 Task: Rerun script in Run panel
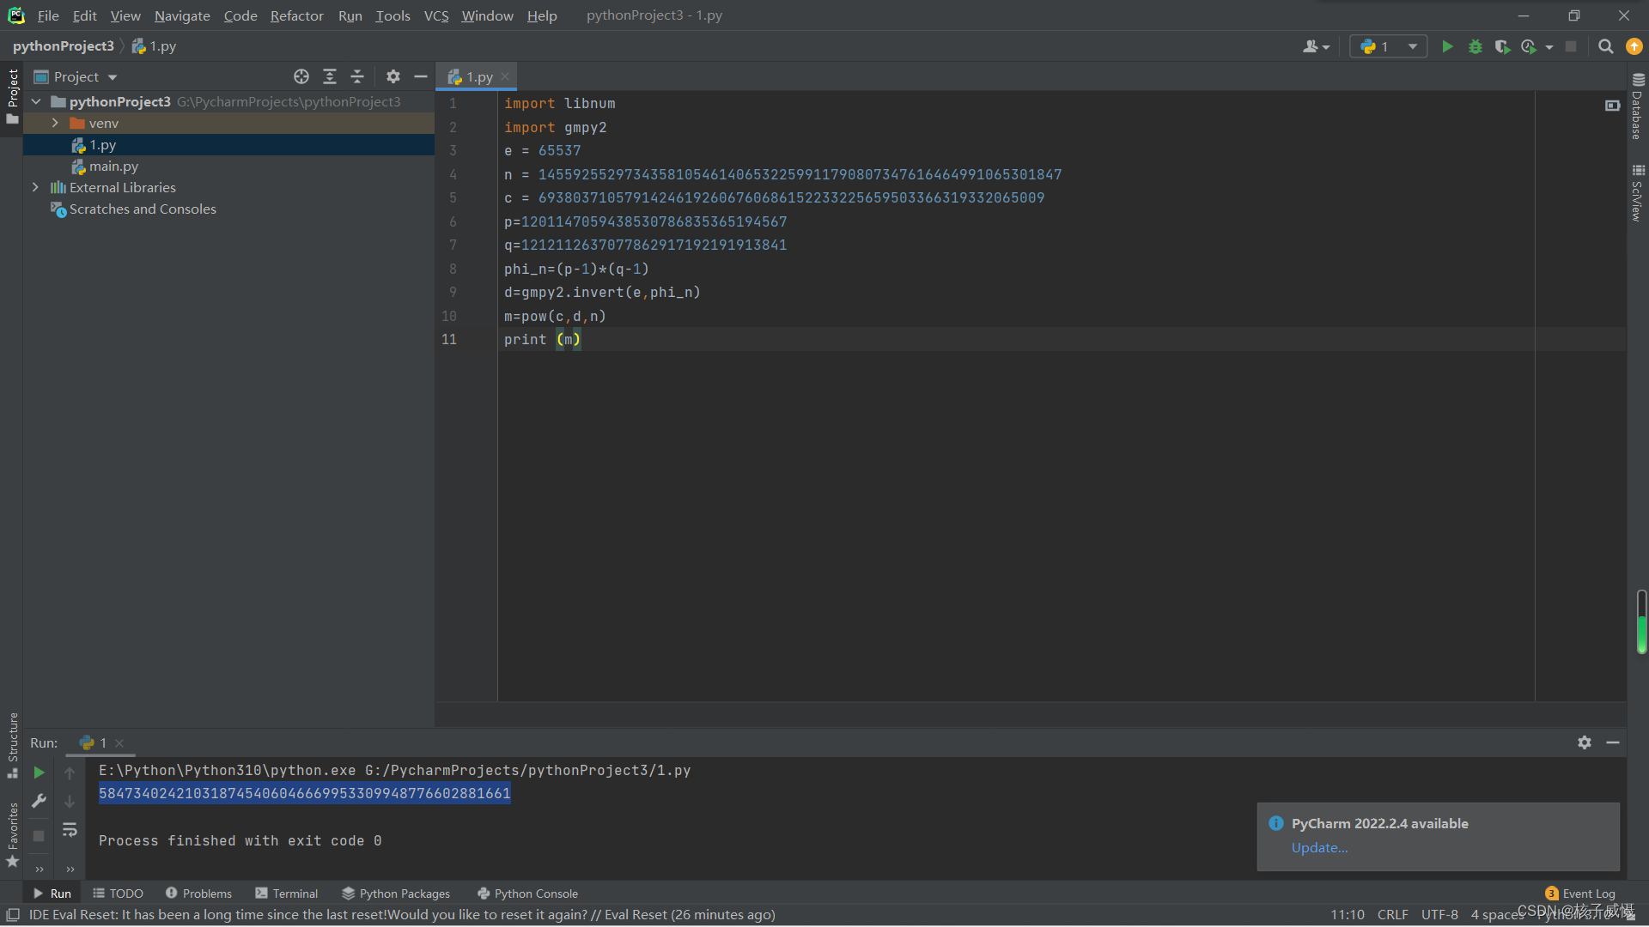[39, 772]
